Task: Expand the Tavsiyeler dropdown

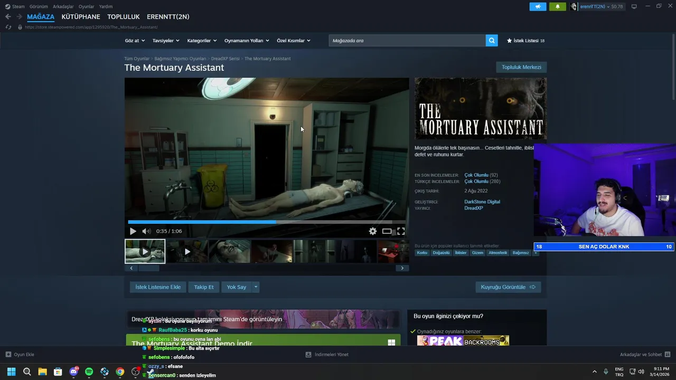Action: [x=166, y=41]
